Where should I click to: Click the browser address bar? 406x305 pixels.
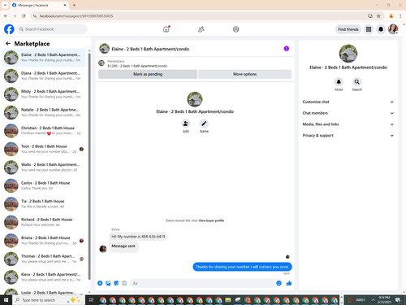point(201,16)
